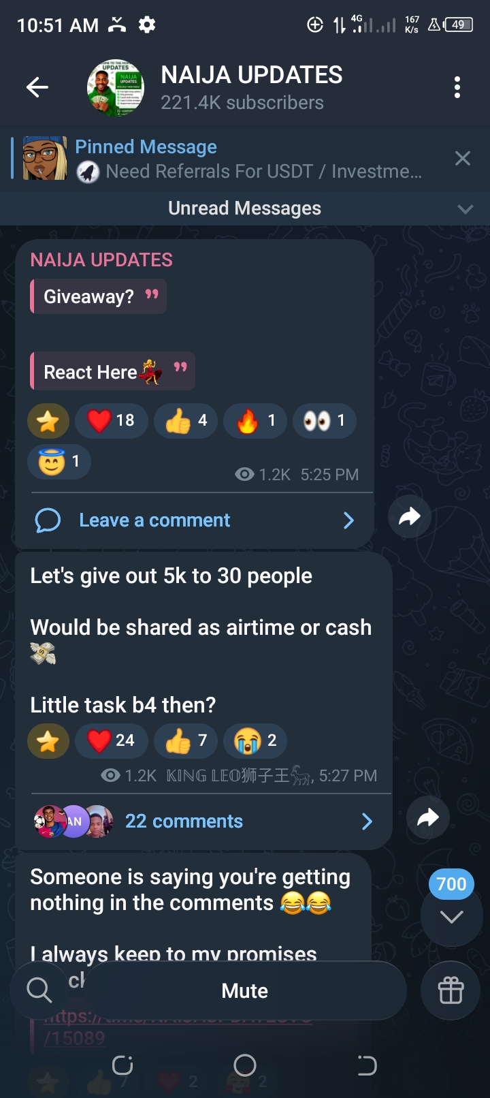The width and height of the screenshot is (490, 1098).
Task: Jump to bottom via 700 unread arrow
Action: pyautogui.click(x=452, y=915)
